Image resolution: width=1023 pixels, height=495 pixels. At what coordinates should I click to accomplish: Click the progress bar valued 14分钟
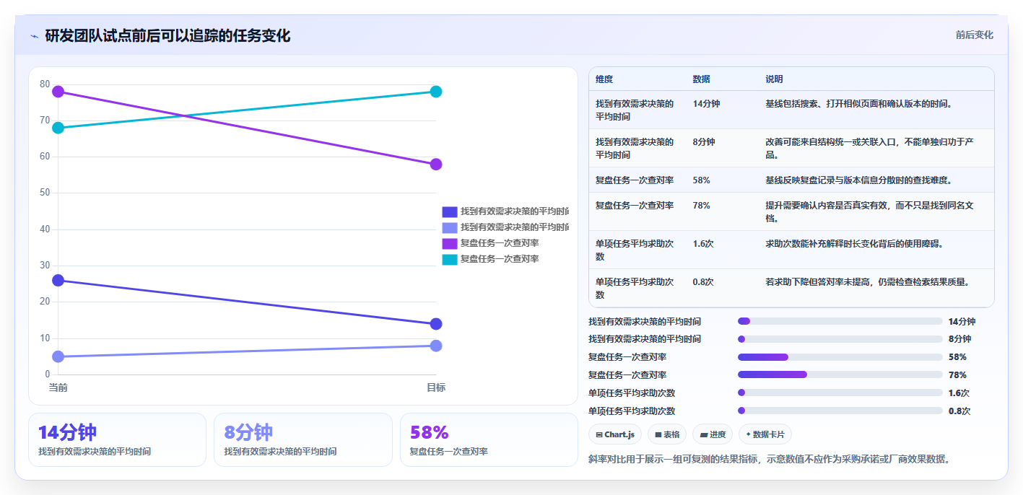click(840, 321)
